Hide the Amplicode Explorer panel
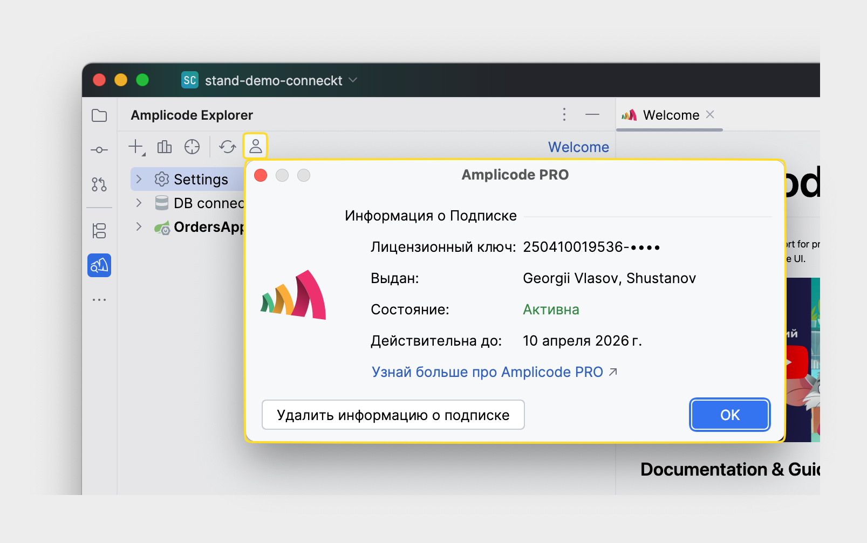867x543 pixels. [x=592, y=114]
